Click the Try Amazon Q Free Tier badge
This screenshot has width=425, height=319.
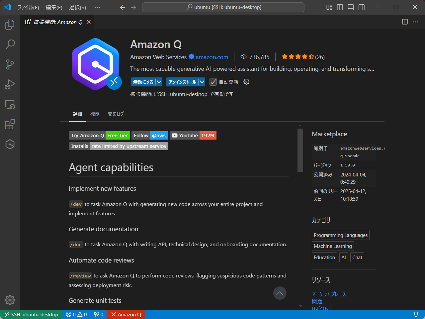[x=99, y=136]
